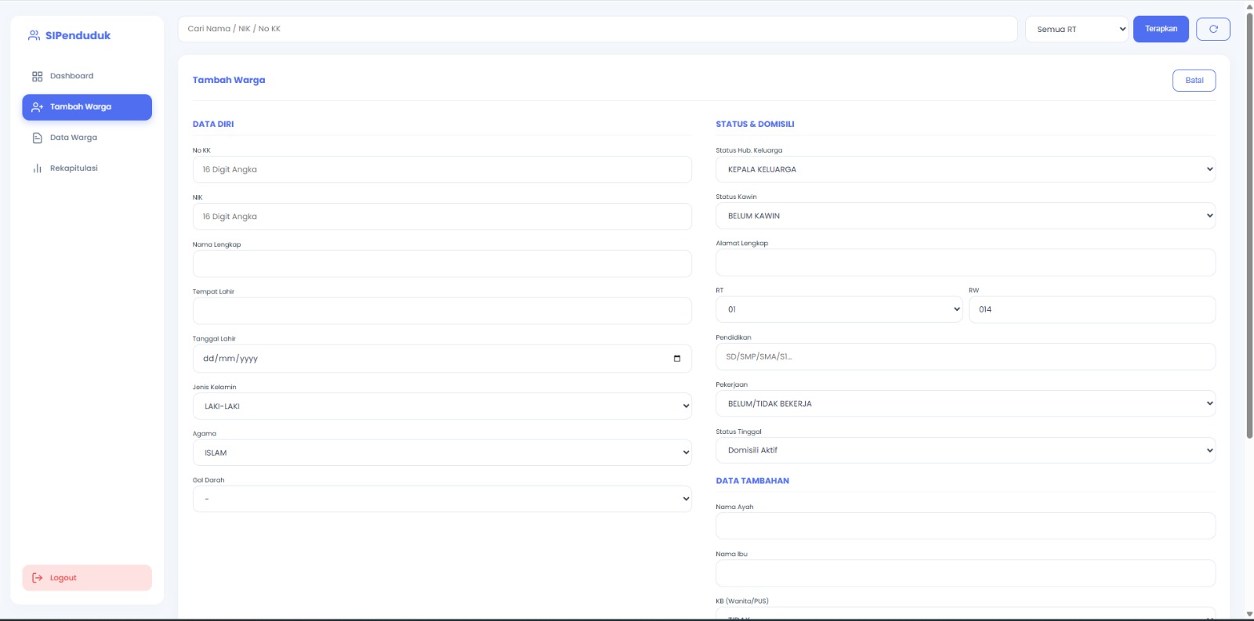The height and width of the screenshot is (621, 1254).
Task: Click the Logout arrow icon
Action: click(x=37, y=578)
